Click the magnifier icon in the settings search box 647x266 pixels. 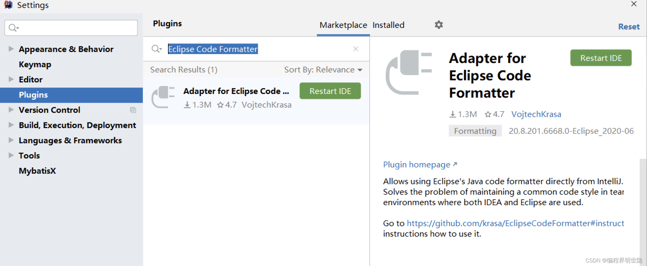14,28
